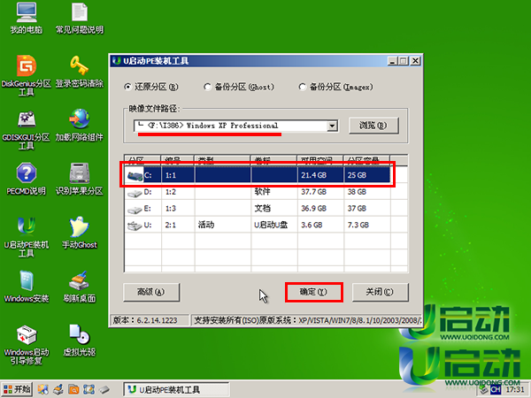The image size is (531, 398).
Task: Click the second quick launch tool icon
Action: click(58, 389)
